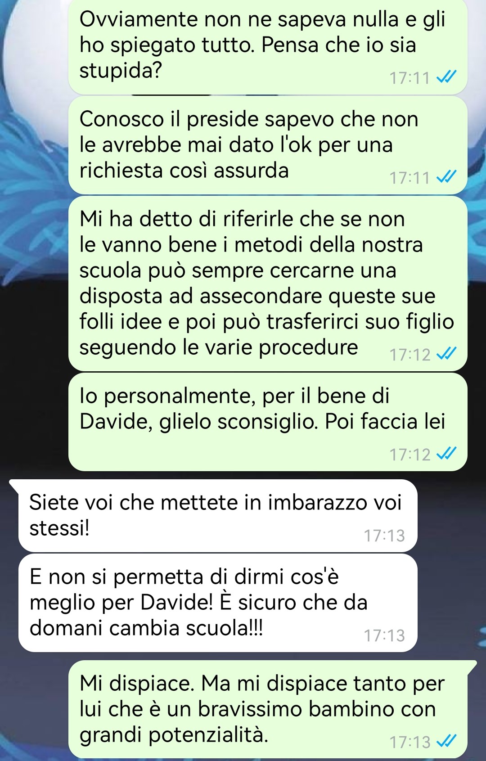The height and width of the screenshot is (761, 486).
Task: Tap the message 'Mi ha detto di riferirle'
Action: (268, 284)
